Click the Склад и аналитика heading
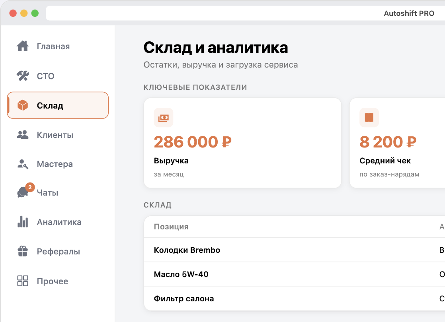The width and height of the screenshot is (445, 322). coord(216,47)
